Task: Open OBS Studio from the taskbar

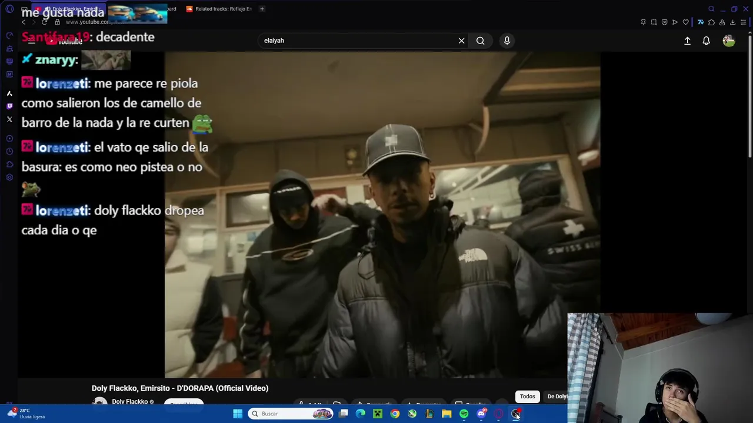Action: coord(515,414)
